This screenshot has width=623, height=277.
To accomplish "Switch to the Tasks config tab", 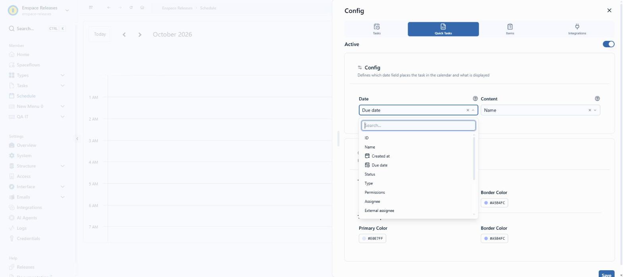I will click(376, 29).
